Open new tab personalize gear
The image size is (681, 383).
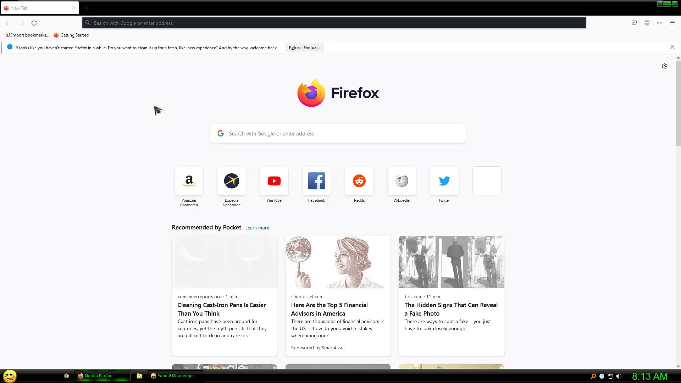coord(665,66)
